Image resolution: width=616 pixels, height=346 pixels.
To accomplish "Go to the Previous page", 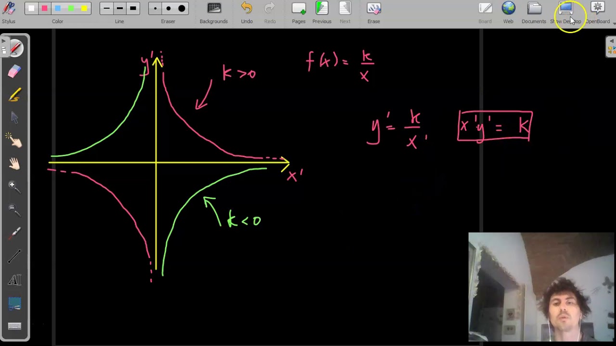I will tap(322, 12).
